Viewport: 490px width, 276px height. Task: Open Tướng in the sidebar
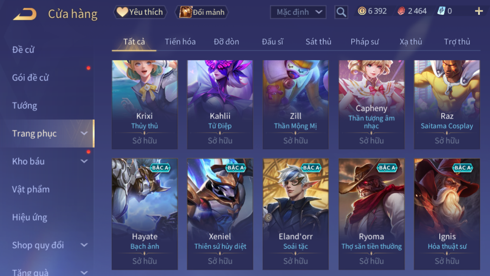point(25,106)
